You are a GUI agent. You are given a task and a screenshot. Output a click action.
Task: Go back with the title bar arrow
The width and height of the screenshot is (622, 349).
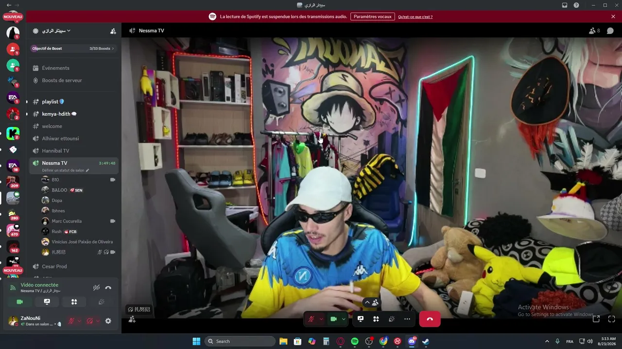click(x=9, y=5)
